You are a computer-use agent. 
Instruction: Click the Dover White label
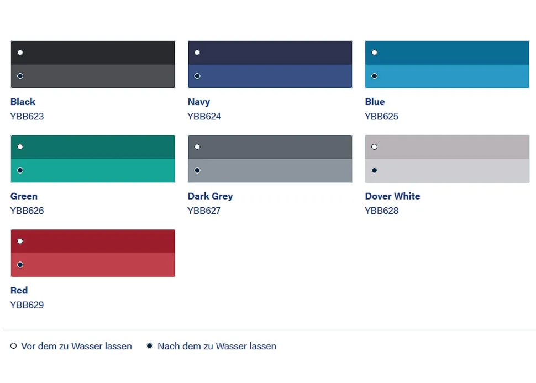(392, 196)
